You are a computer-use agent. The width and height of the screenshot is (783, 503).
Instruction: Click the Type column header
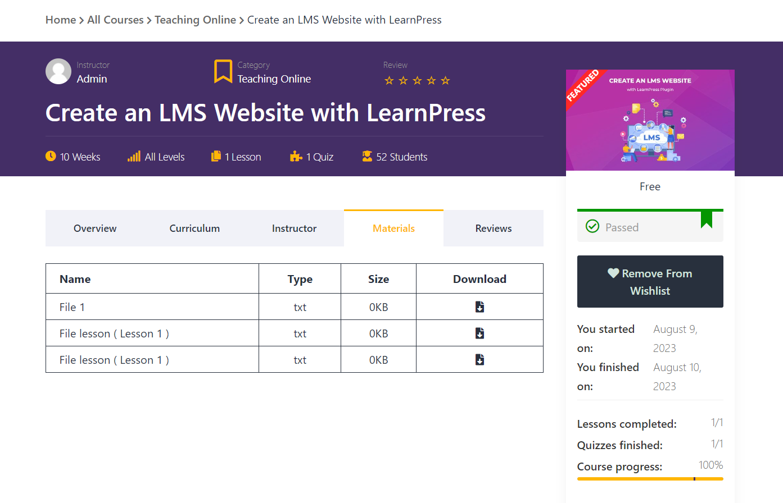click(300, 279)
